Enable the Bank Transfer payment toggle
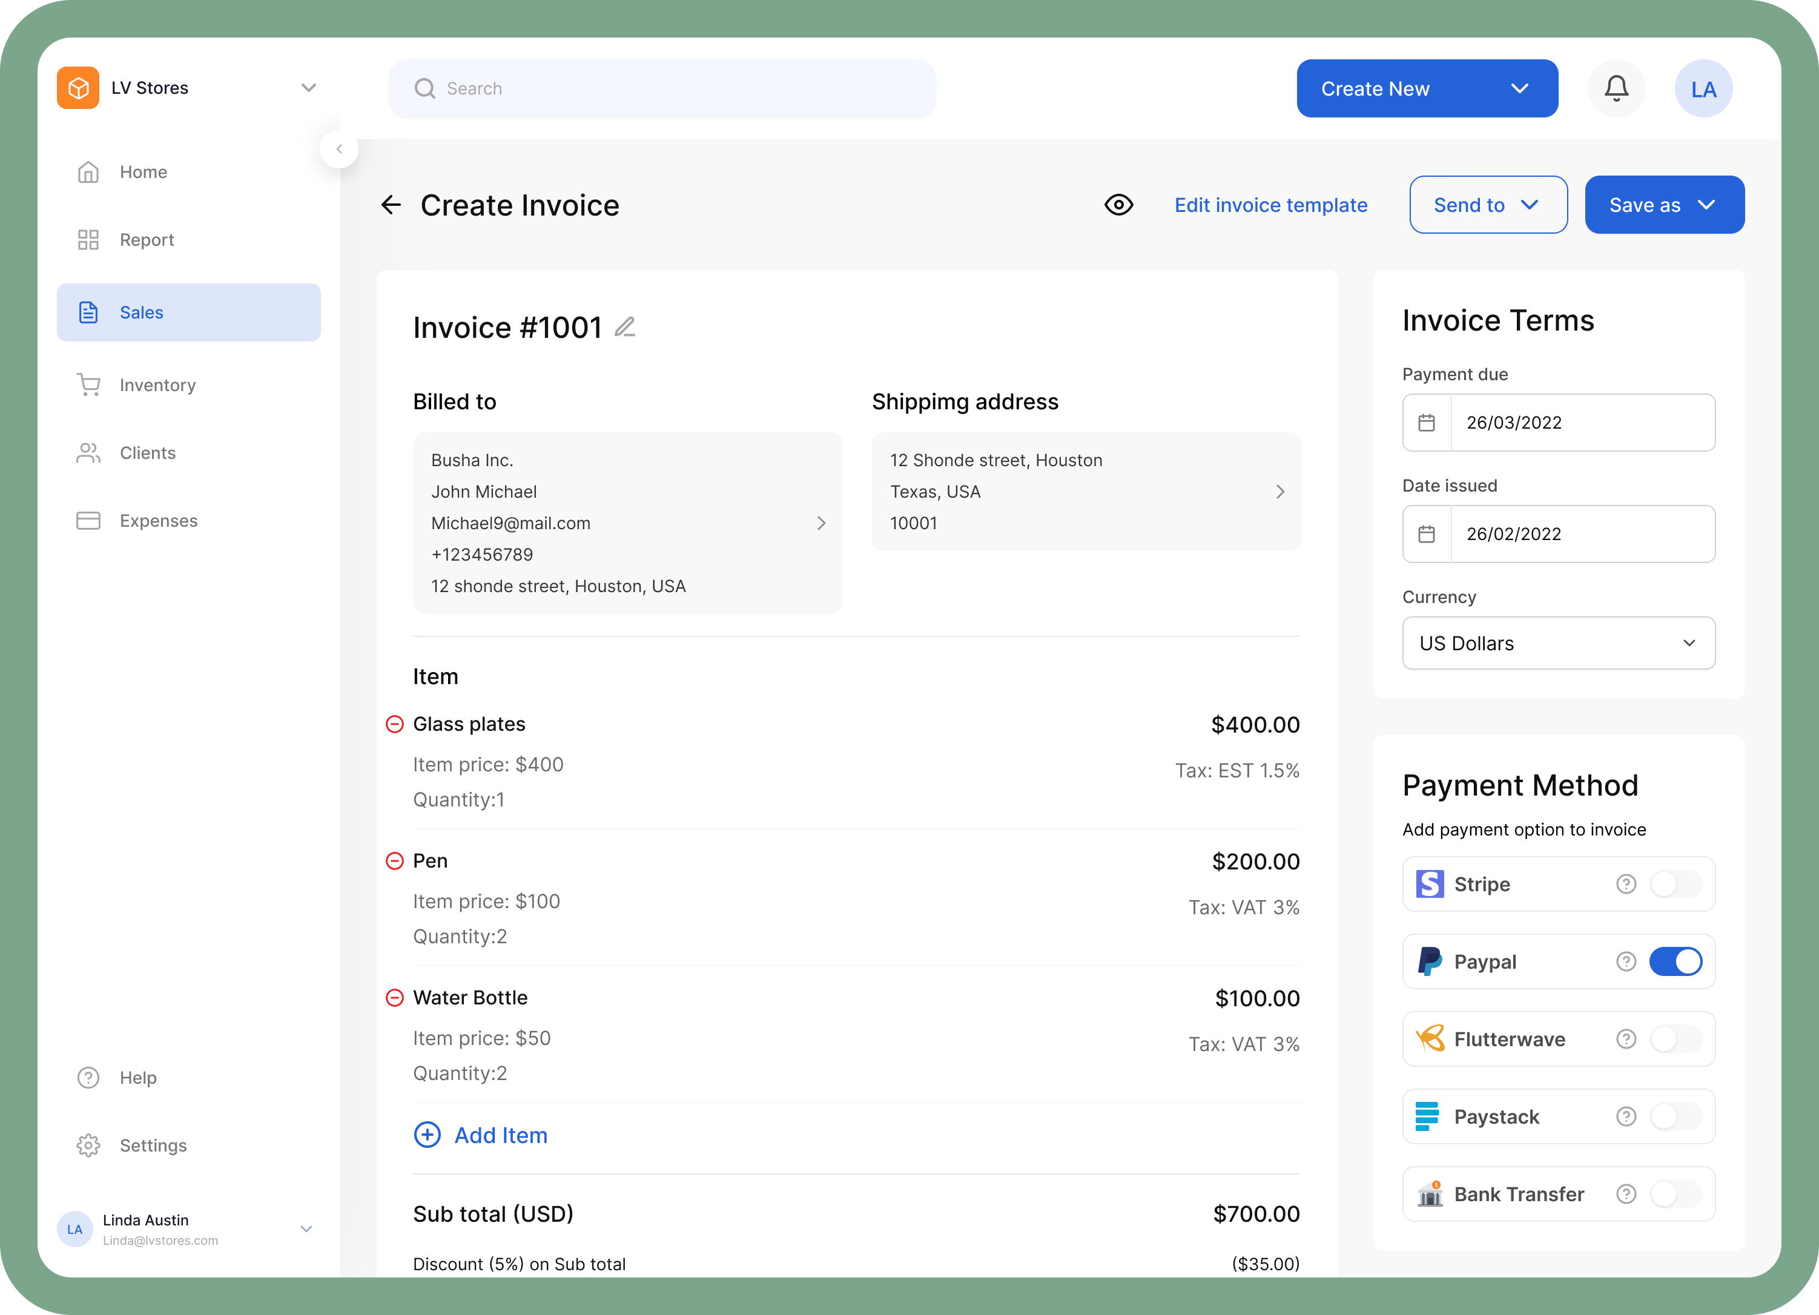This screenshot has height=1315, width=1819. 1675,1195
